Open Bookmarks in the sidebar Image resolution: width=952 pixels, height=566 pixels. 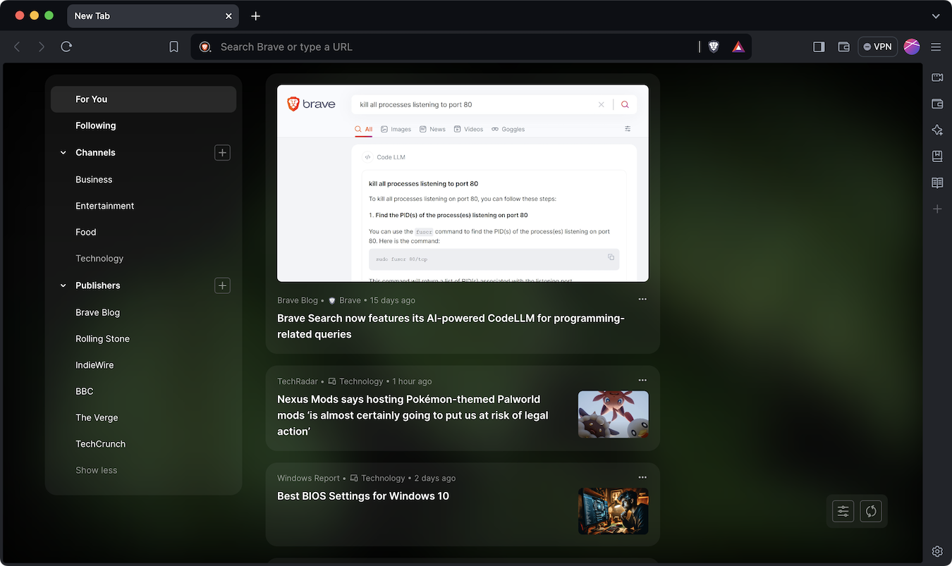[x=937, y=156]
